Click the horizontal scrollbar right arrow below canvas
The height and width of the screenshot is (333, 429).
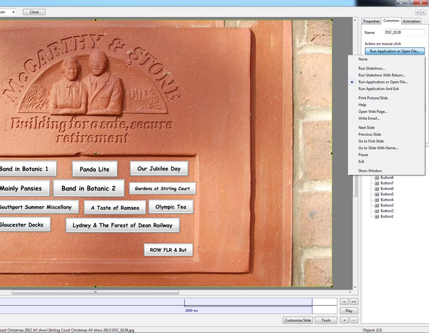point(350,292)
